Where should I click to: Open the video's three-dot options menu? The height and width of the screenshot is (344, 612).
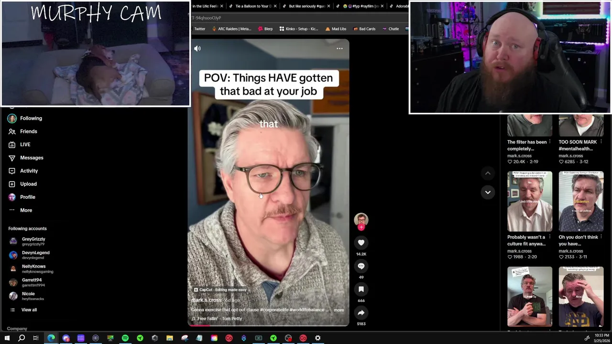pyautogui.click(x=339, y=48)
